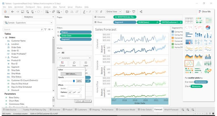This screenshot has height=116, width=217.
Task: Click the orange Corporate legend swatch
Action: coord(173,38)
